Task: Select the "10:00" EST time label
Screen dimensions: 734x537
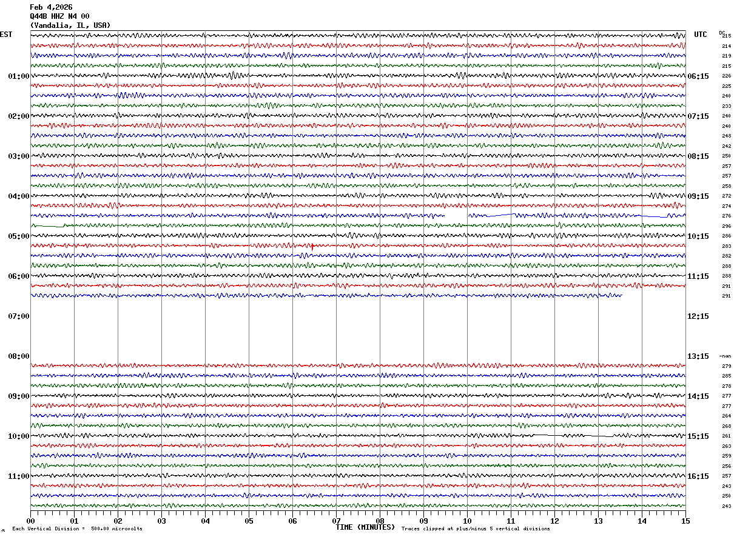Action: pos(19,436)
